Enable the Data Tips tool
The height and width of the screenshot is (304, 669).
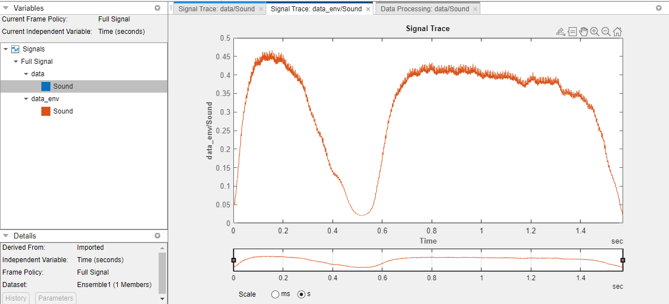click(x=572, y=32)
